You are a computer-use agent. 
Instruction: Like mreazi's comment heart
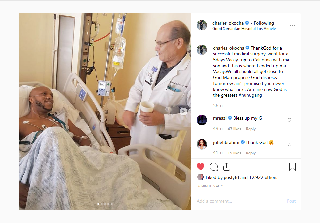tap(289, 120)
